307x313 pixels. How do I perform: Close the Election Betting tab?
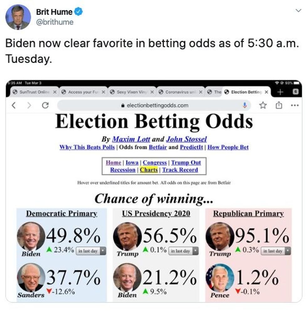pos(266,92)
